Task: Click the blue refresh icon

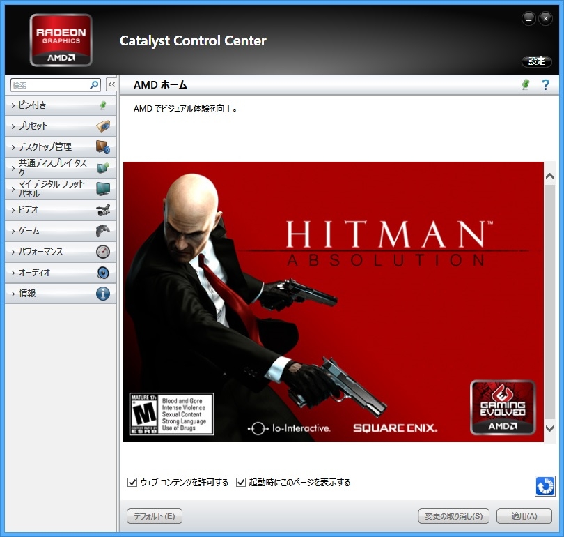Action: click(x=545, y=486)
